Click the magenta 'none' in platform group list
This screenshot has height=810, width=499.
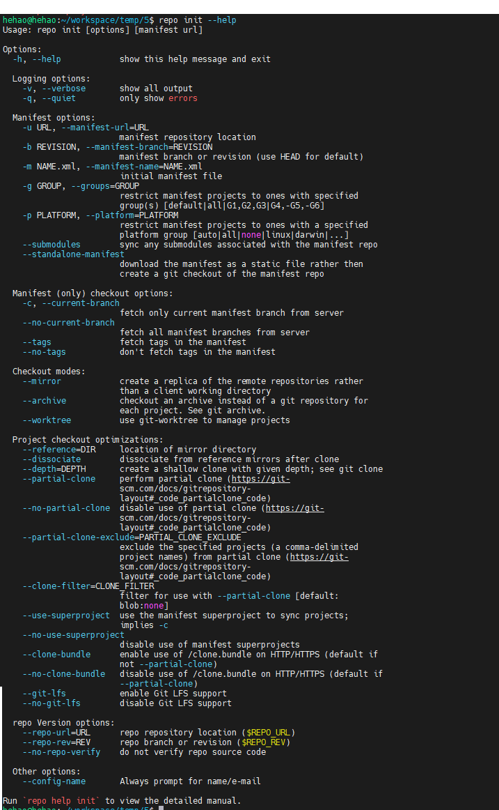(x=251, y=235)
